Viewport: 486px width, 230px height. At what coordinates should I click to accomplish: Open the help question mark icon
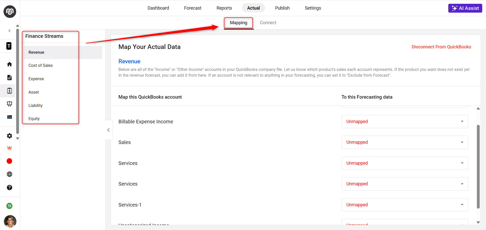click(x=9, y=188)
